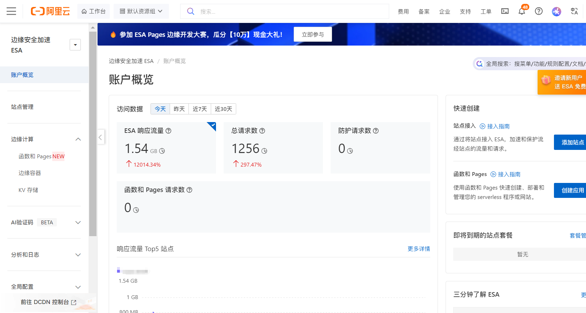586x313 pixels.
Task: Open 更多详情 for Top5 站点
Action: click(418, 249)
